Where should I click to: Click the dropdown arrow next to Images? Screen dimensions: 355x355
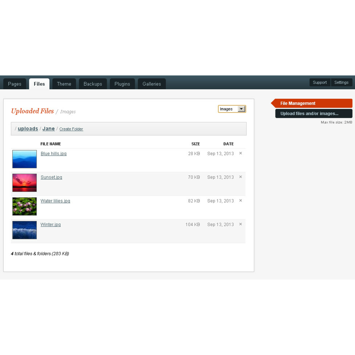[241, 109]
